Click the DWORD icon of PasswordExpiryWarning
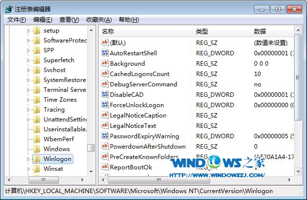Screen dimensions: 307x200 tap(105, 135)
